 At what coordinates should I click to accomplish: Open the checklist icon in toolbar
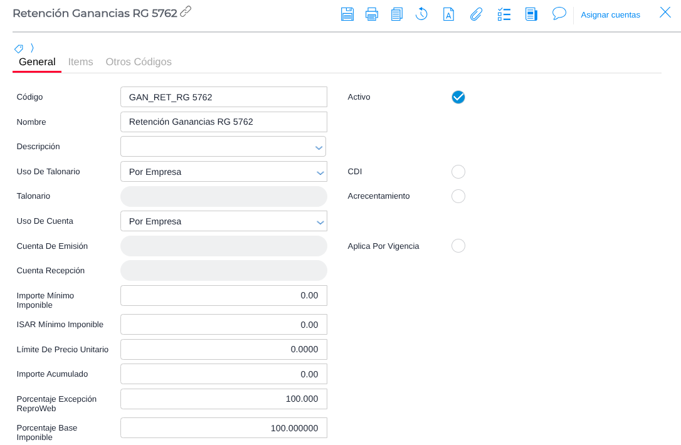[504, 14]
